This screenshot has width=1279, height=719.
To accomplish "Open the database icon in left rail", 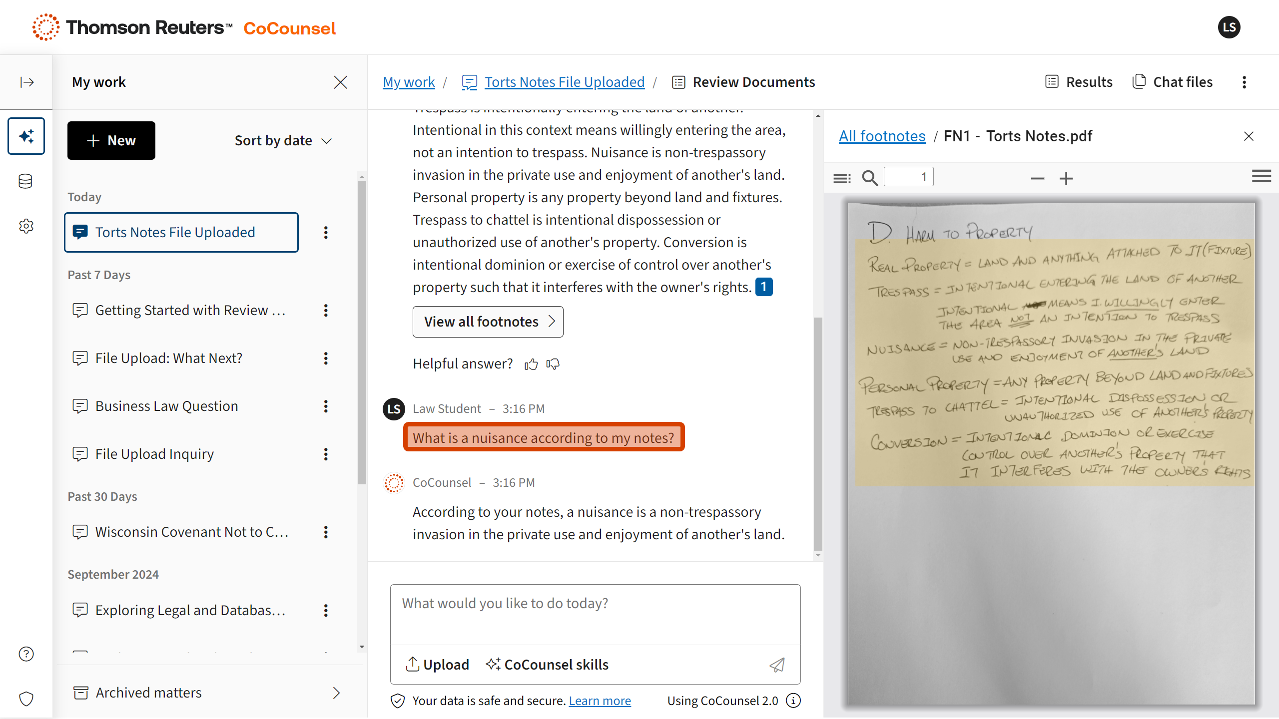I will (x=26, y=181).
